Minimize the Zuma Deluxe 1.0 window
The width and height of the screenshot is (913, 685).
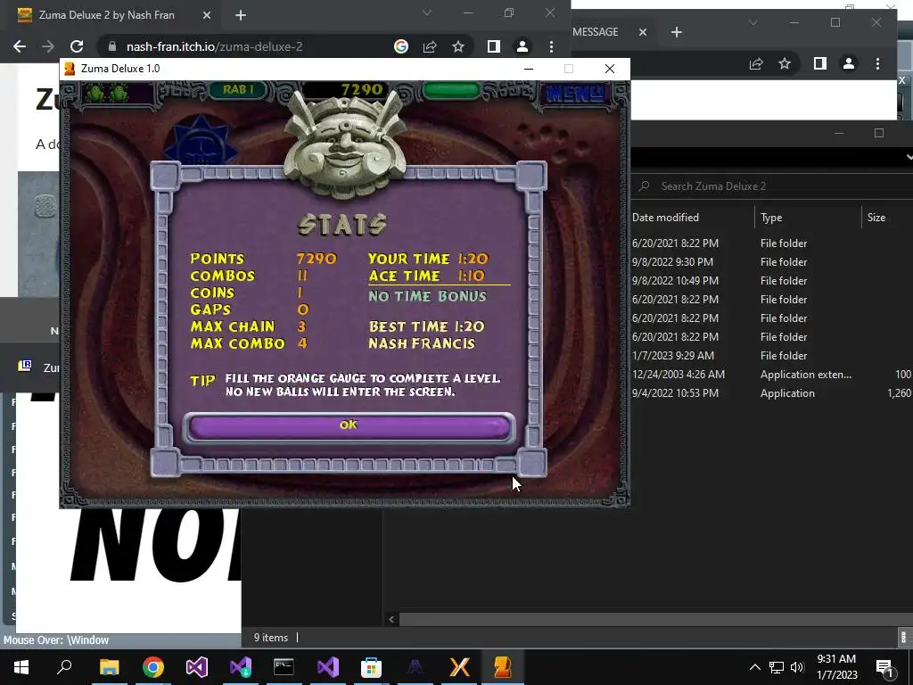pos(528,69)
